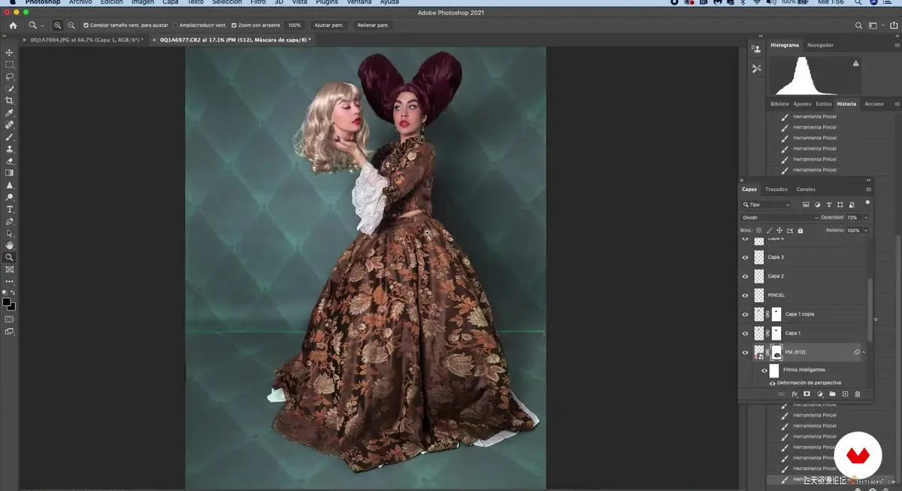Screen dimensions: 902x491
Task: Choose the Hand tool
Action: [10, 245]
